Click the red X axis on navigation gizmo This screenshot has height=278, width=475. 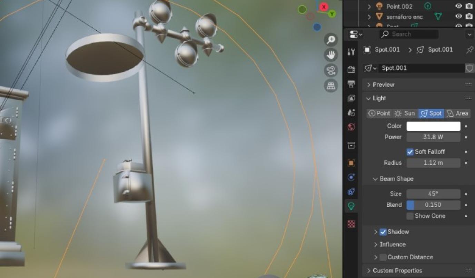tap(324, 7)
